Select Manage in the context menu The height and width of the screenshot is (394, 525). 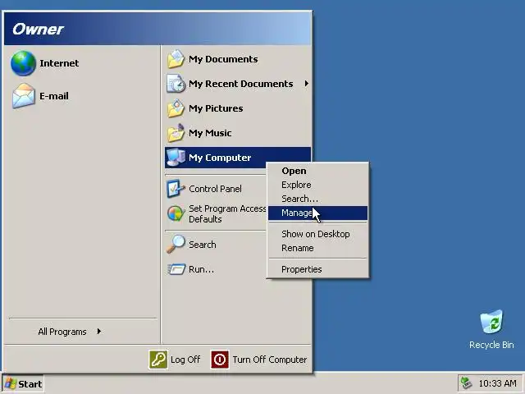(x=317, y=213)
